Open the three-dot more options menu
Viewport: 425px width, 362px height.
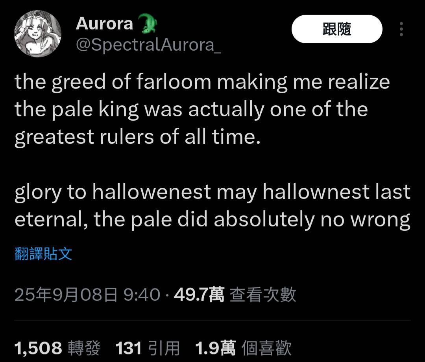(401, 29)
